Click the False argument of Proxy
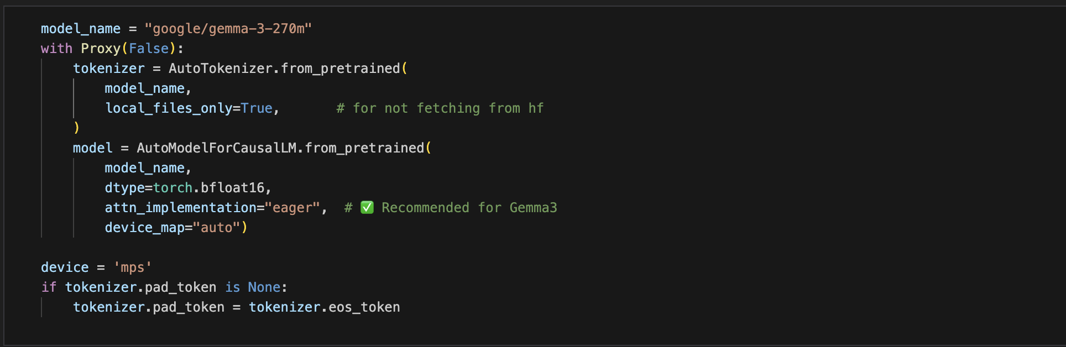The width and height of the screenshot is (1066, 347). point(149,49)
